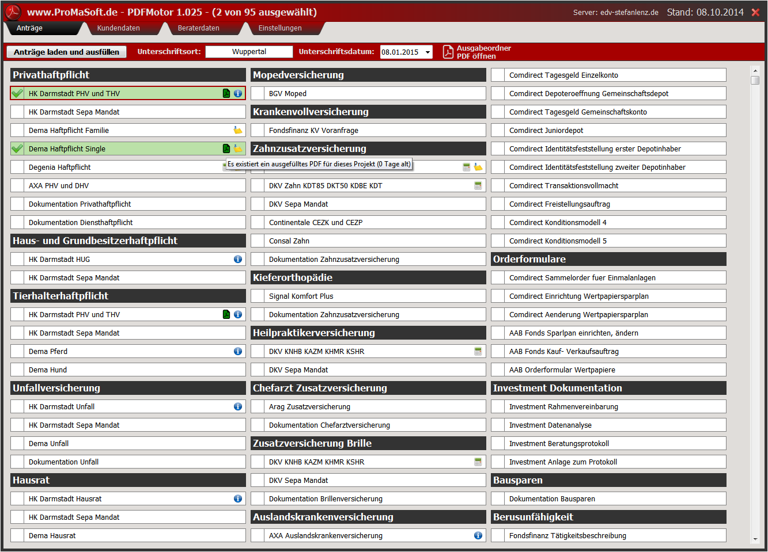This screenshot has height=552, width=768.
Task: Select the AAB Orderformular Wertpapiere row
Action: click(608, 370)
